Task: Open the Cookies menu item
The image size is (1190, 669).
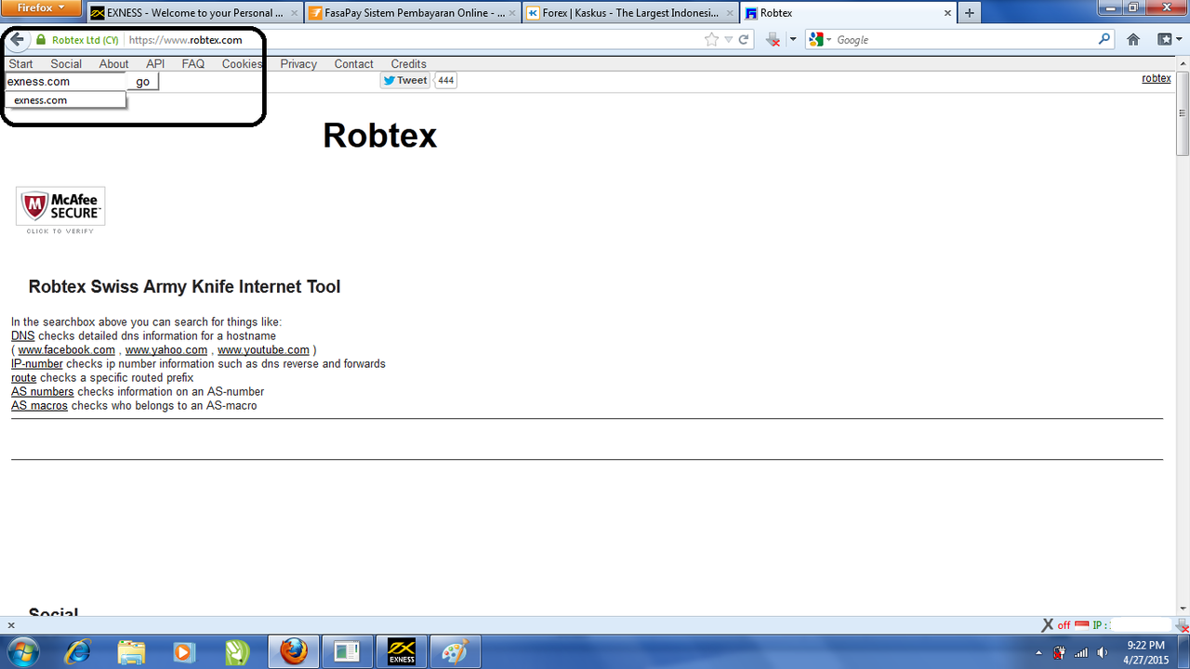Action: [x=242, y=64]
